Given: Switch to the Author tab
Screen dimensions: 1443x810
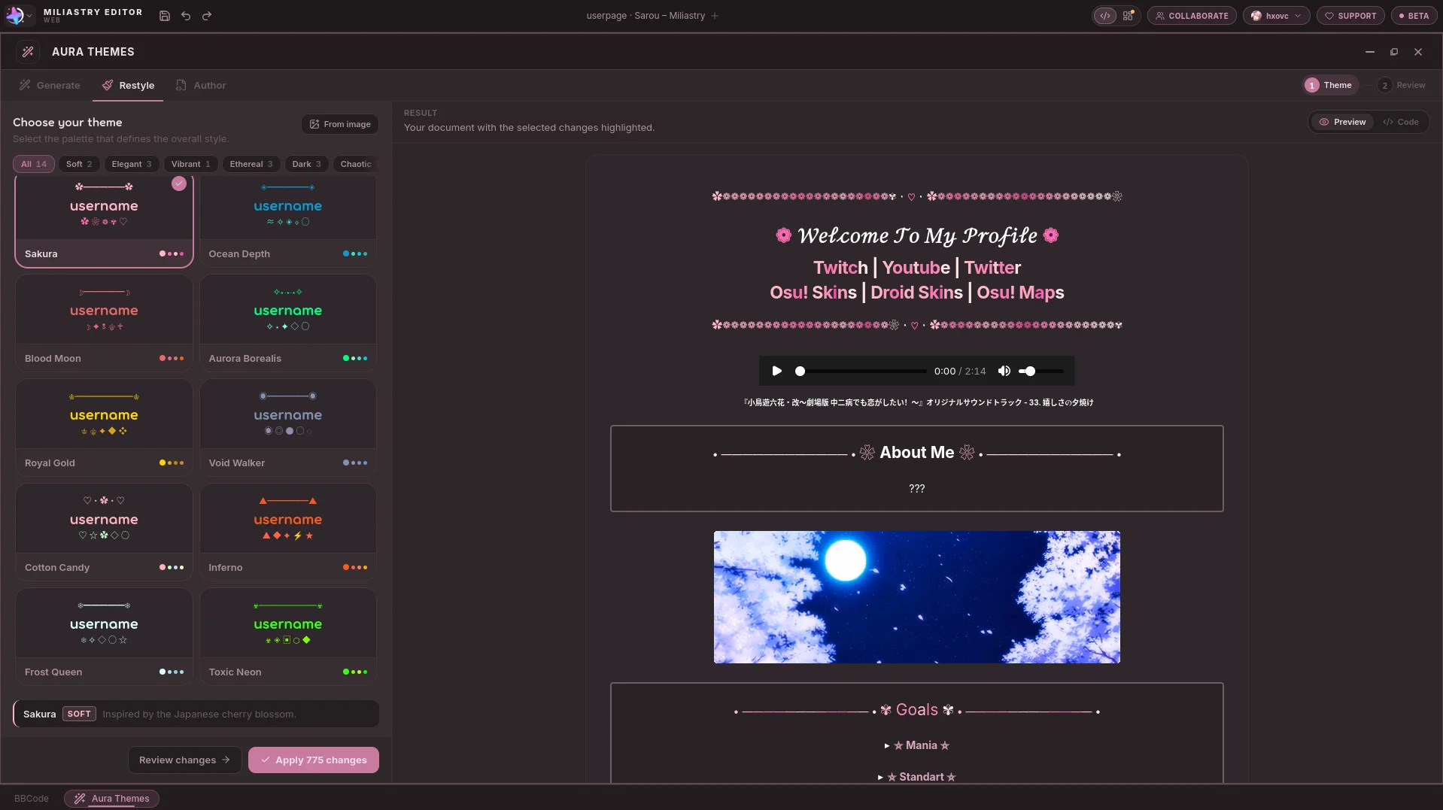Looking at the screenshot, I should 201,85.
